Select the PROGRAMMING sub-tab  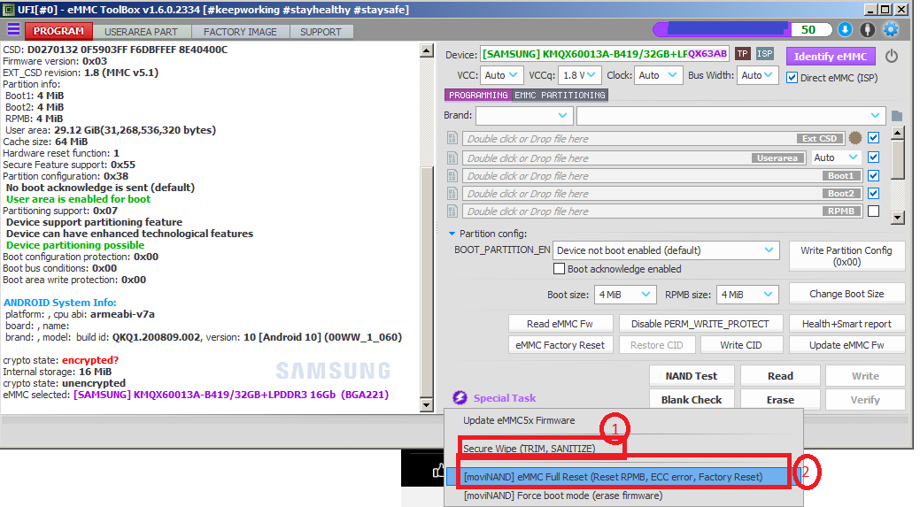coord(478,95)
